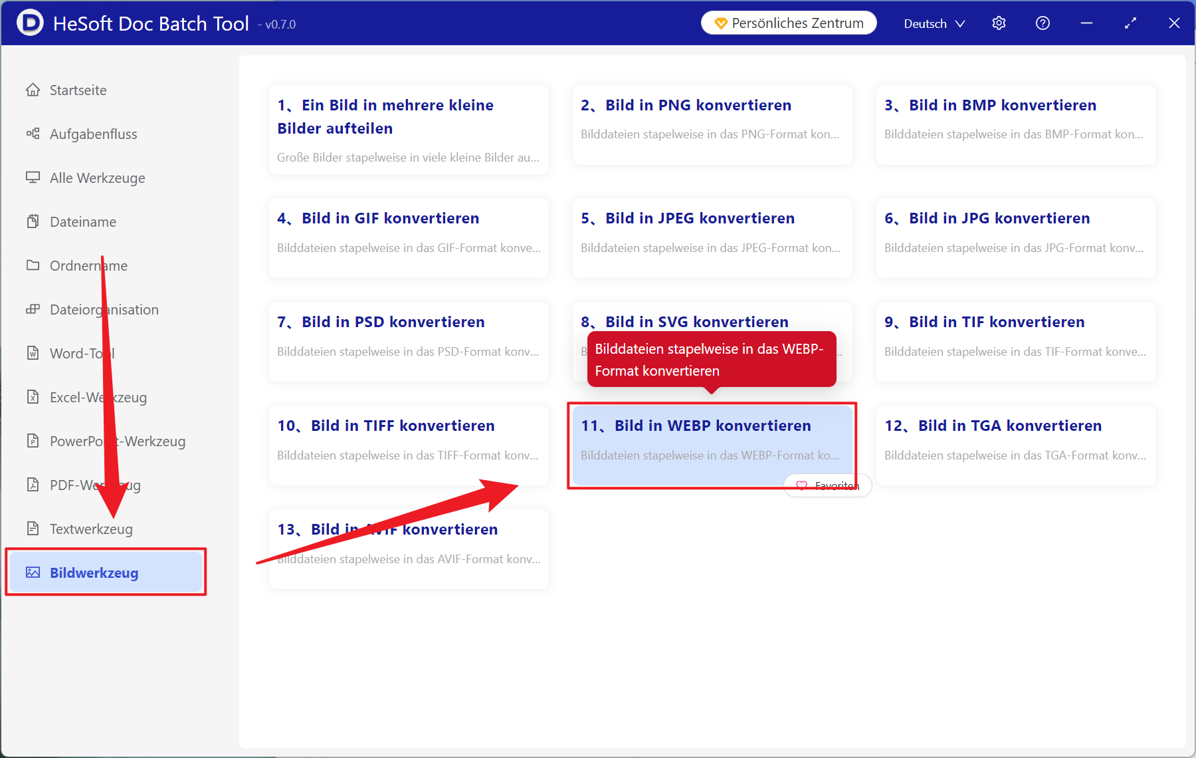Image resolution: width=1196 pixels, height=758 pixels.
Task: Switch to Dateiorganisation in sidebar
Action: point(104,309)
